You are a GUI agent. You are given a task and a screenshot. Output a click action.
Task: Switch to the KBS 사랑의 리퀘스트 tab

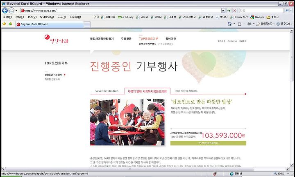186,91
